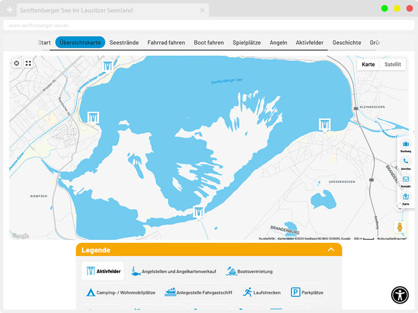
Task: Open the Seestrände tab
Action: pos(124,43)
